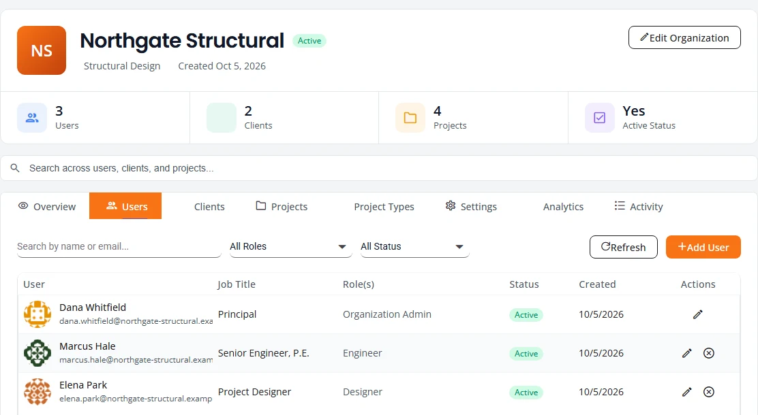Click Dana Whitfield's name
Screen dimensions: 758x415
pos(93,308)
